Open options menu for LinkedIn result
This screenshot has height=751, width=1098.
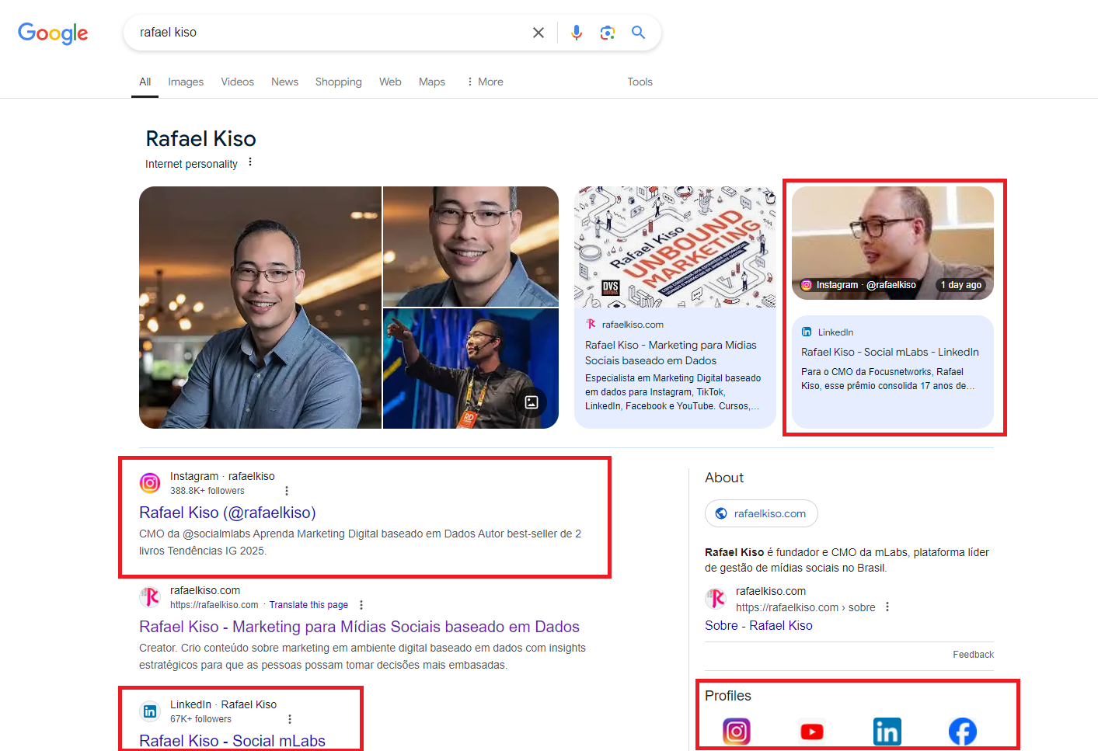(x=290, y=719)
